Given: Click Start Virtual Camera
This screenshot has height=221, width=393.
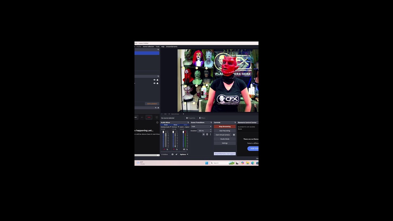Looking at the screenshot, I should [x=223, y=135].
